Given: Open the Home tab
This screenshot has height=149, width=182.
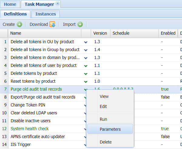Looking at the screenshot, I should [10, 4].
